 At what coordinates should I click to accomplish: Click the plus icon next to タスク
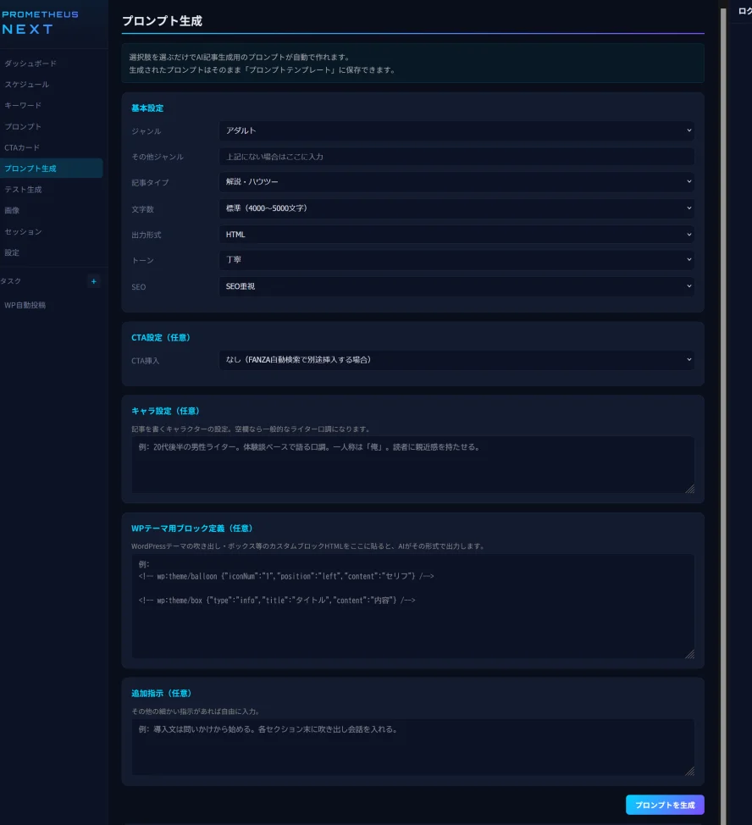point(94,281)
